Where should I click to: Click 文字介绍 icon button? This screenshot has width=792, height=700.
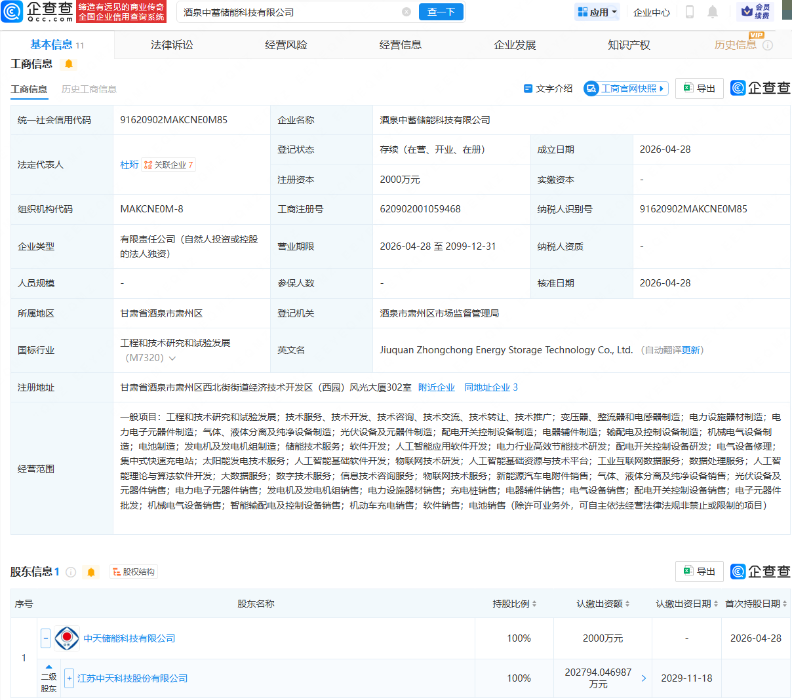point(548,88)
